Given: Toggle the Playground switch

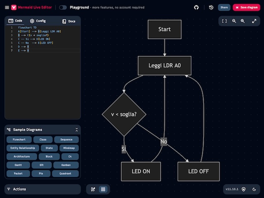Looking at the screenshot, I should (x=63, y=7).
